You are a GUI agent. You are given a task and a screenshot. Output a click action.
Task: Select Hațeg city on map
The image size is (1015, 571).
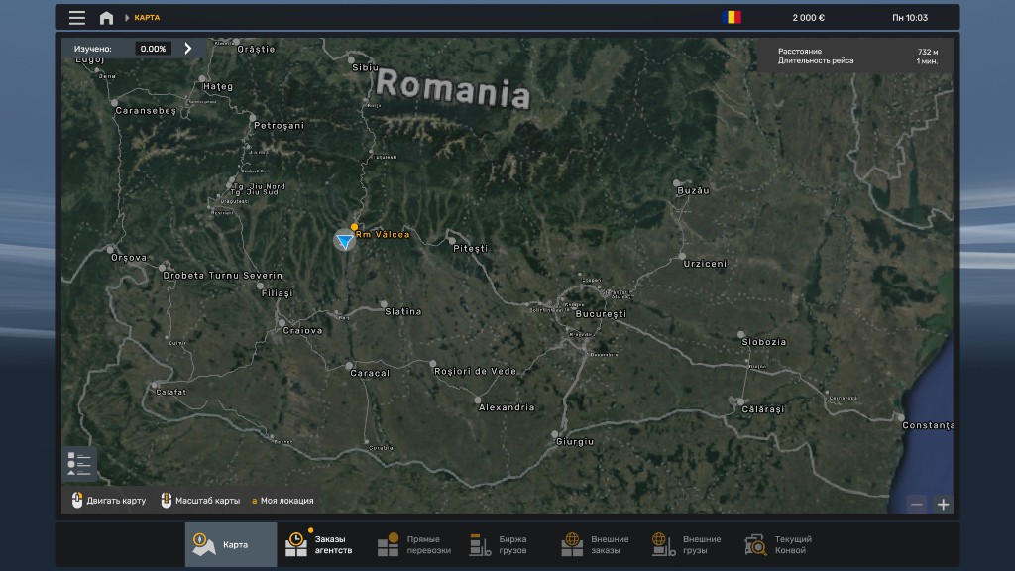pos(217,87)
